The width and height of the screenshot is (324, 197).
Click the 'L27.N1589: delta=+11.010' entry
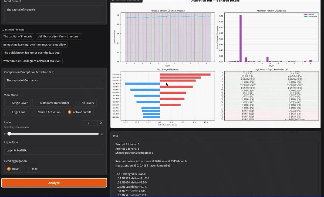[133, 178]
